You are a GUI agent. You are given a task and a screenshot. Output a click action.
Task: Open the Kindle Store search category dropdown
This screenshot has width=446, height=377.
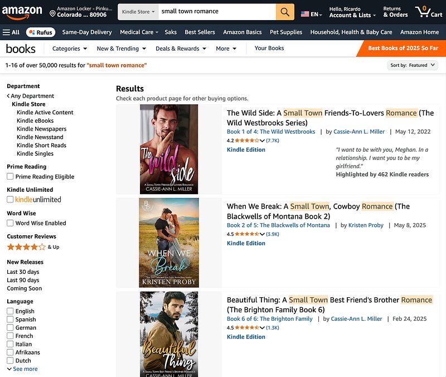coord(138,12)
